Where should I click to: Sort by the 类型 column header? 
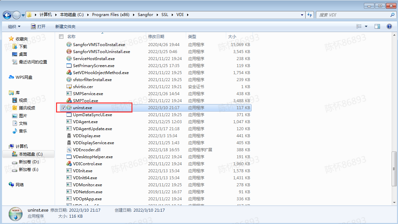(x=192, y=37)
